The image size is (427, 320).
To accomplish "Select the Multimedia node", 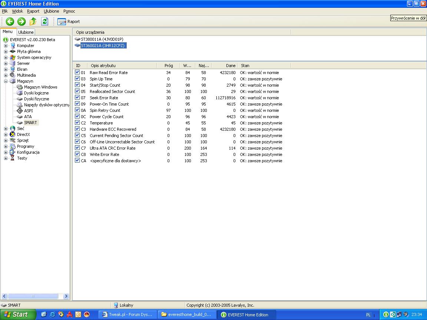I will (x=26, y=76).
